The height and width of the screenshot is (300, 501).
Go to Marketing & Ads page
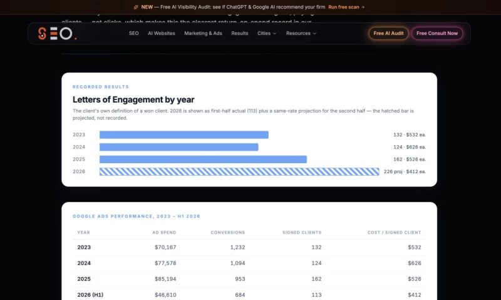coord(203,33)
